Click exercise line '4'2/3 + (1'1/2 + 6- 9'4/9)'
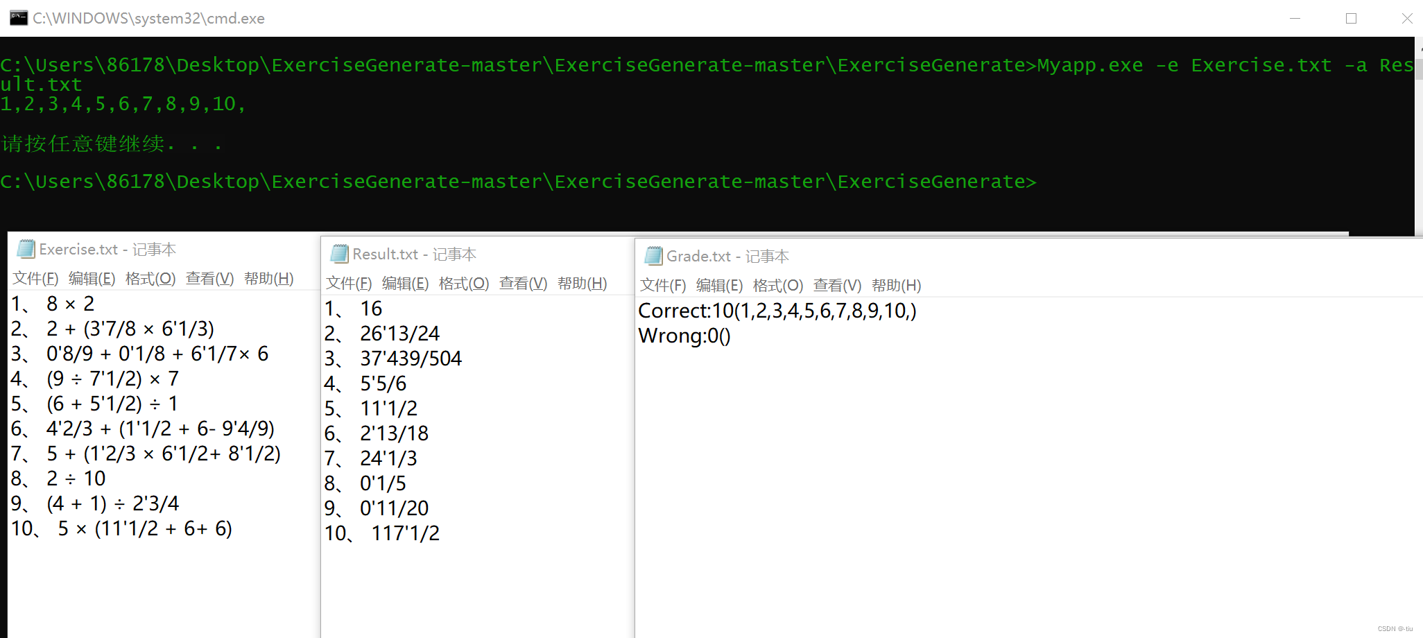This screenshot has height=638, width=1423. pos(160,429)
